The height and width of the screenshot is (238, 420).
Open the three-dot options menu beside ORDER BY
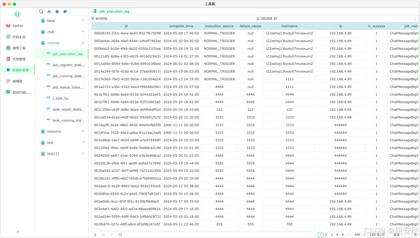415,19
